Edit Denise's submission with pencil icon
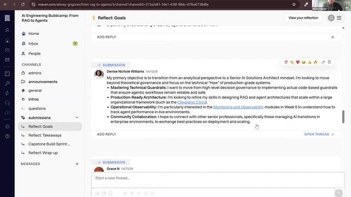 point(323,62)
